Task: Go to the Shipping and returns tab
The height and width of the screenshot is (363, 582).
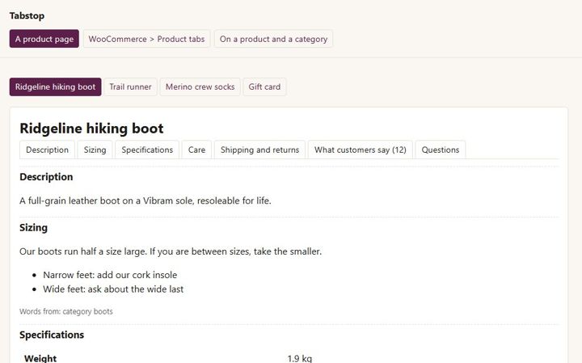Action: pos(259,150)
